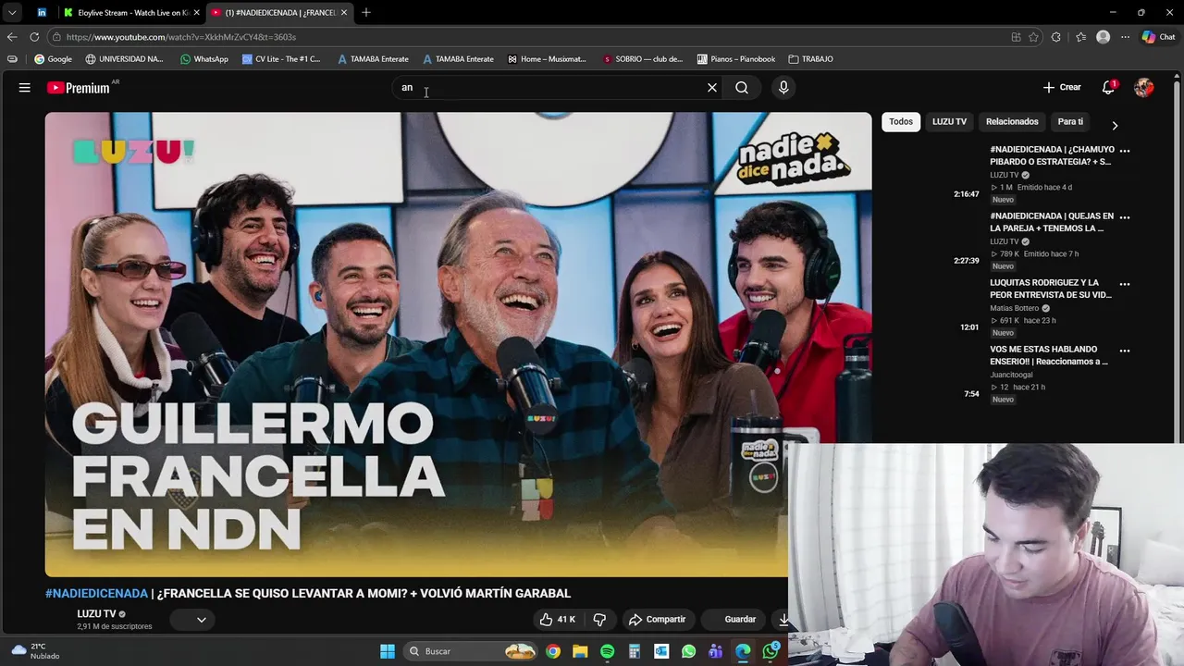Show more filter chips with right arrow
This screenshot has width=1184, height=666.
click(1115, 125)
